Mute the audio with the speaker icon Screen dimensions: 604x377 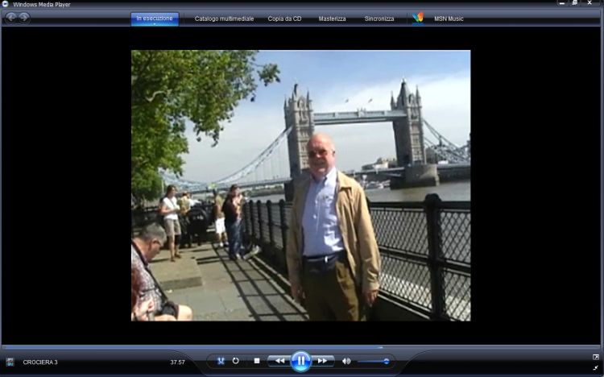pos(346,361)
